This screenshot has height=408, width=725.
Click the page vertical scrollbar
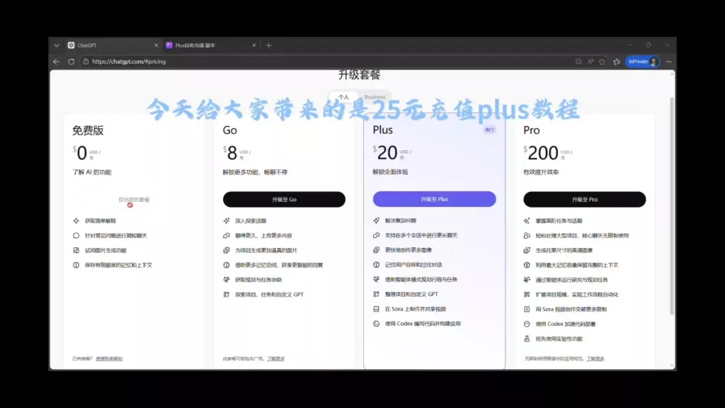point(671,206)
